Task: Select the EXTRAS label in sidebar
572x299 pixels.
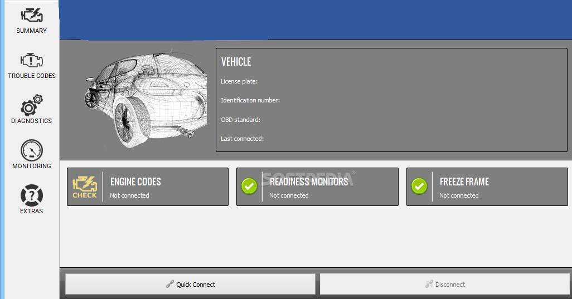Action: click(x=31, y=211)
